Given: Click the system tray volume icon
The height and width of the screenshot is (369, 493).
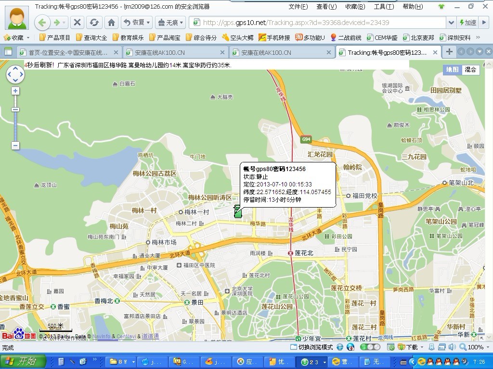Looking at the screenshot, I should pos(465,362).
